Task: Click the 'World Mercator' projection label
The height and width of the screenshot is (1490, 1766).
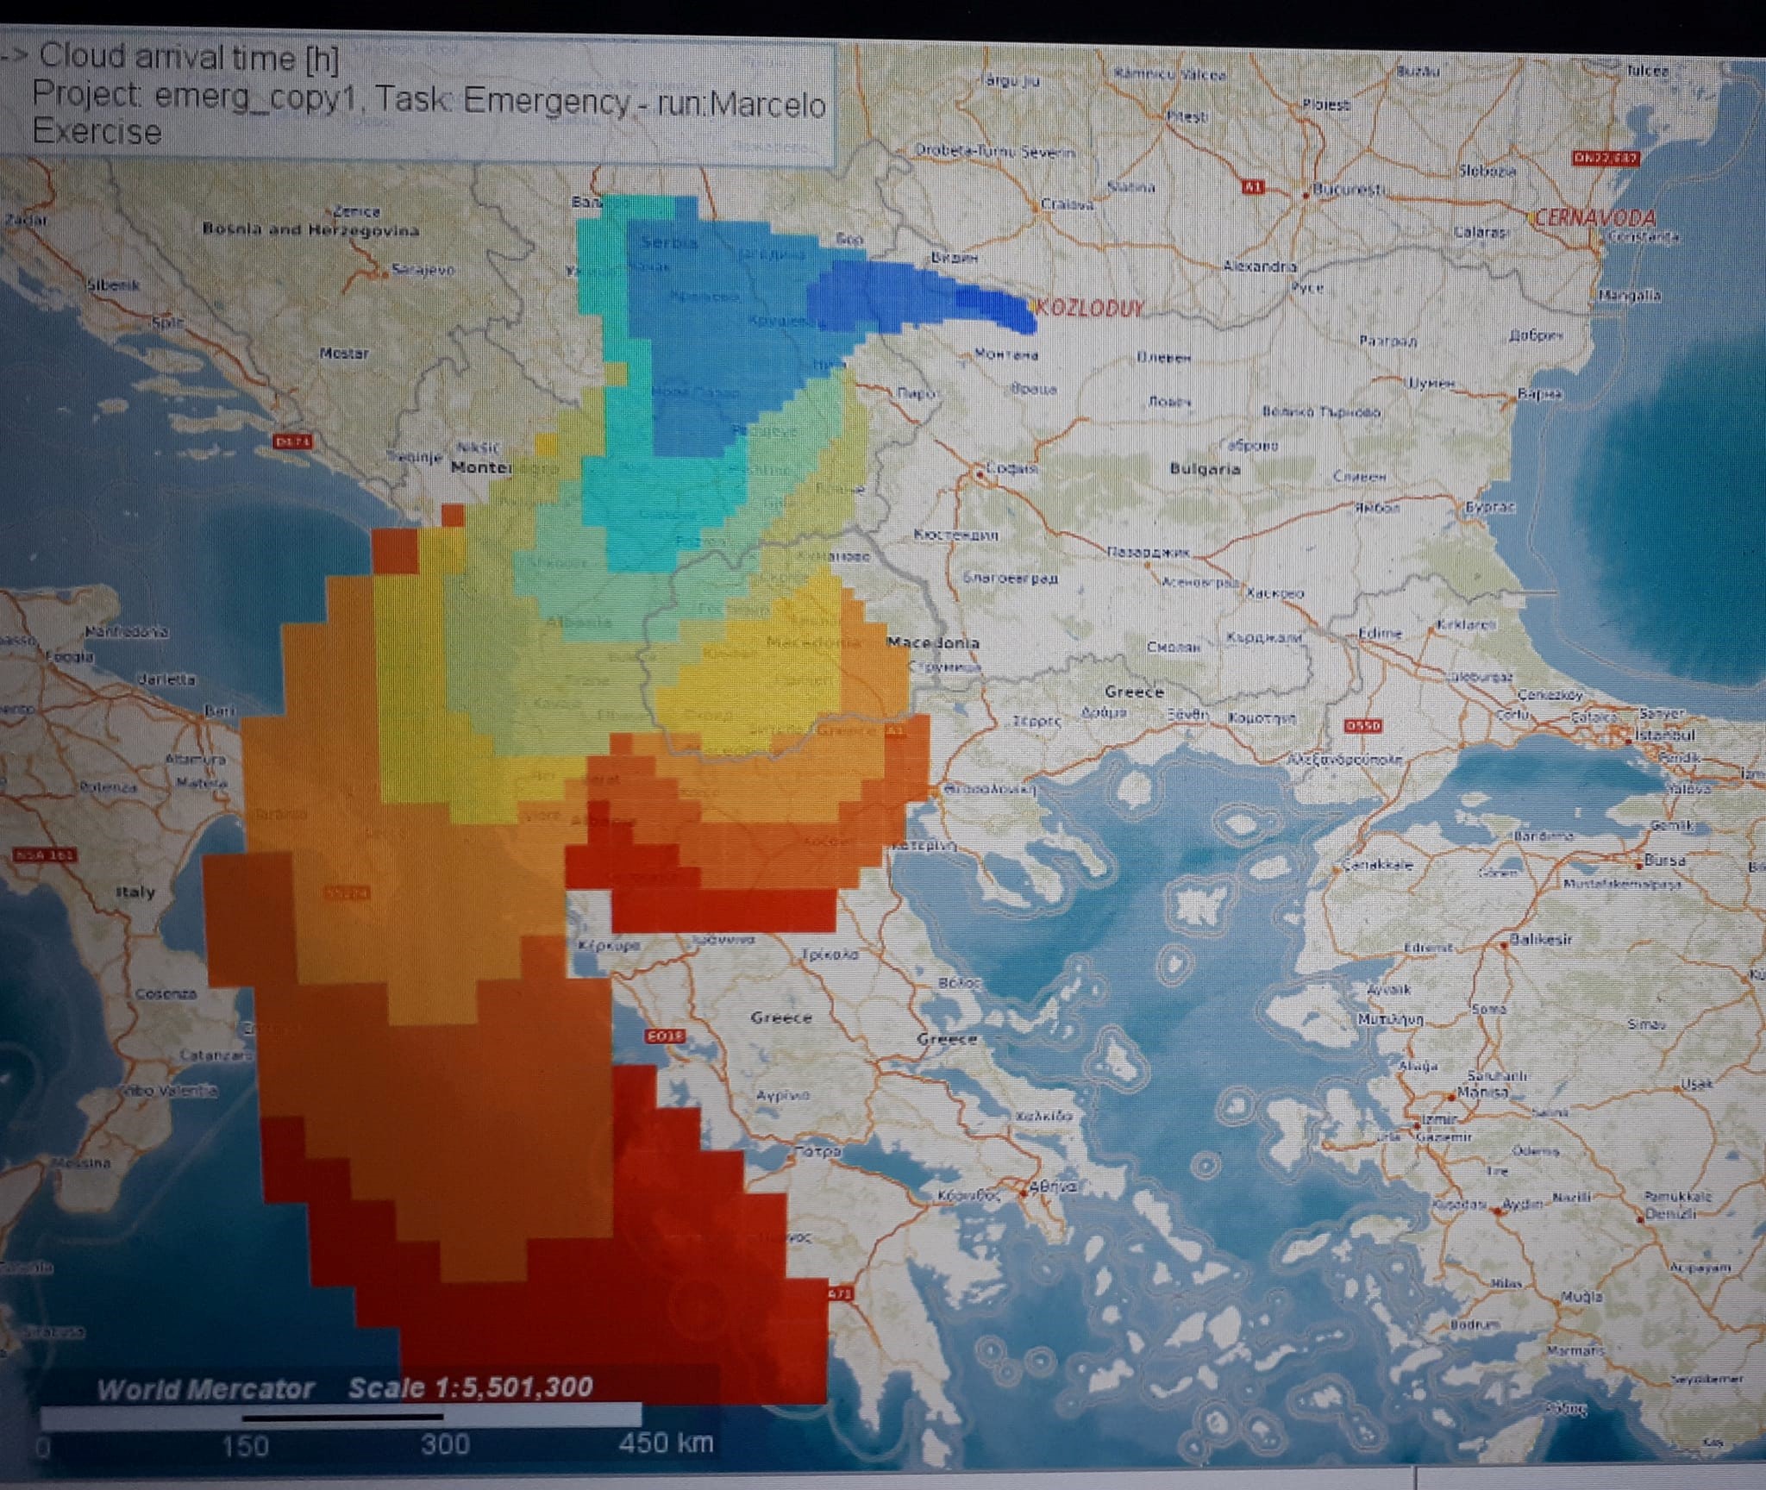Action: pyautogui.click(x=205, y=1388)
